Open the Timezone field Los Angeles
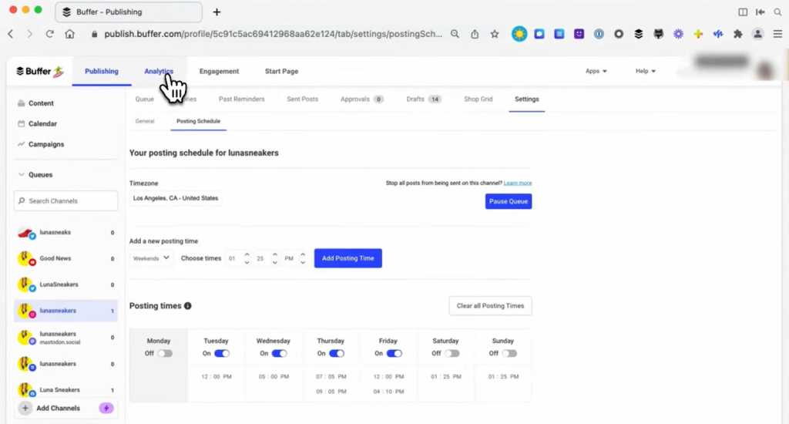789x424 pixels. (x=176, y=198)
